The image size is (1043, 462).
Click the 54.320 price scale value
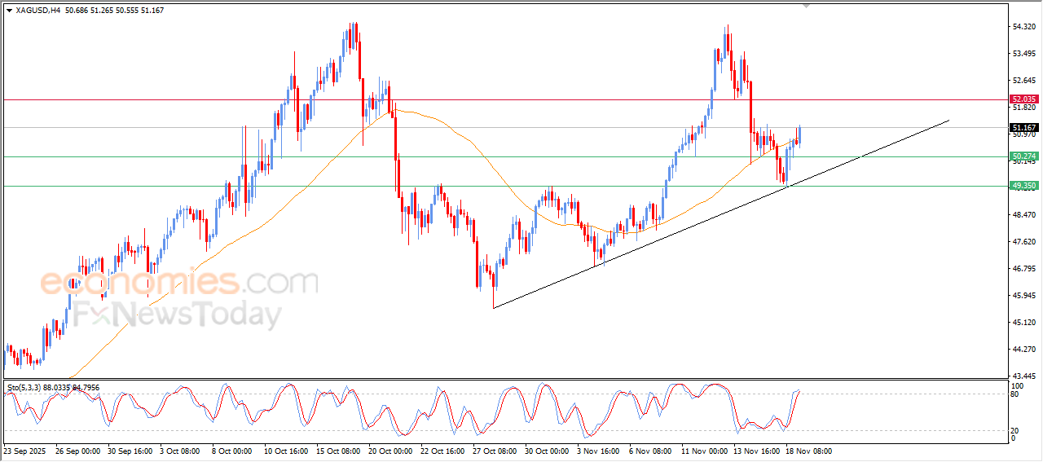pos(1023,27)
